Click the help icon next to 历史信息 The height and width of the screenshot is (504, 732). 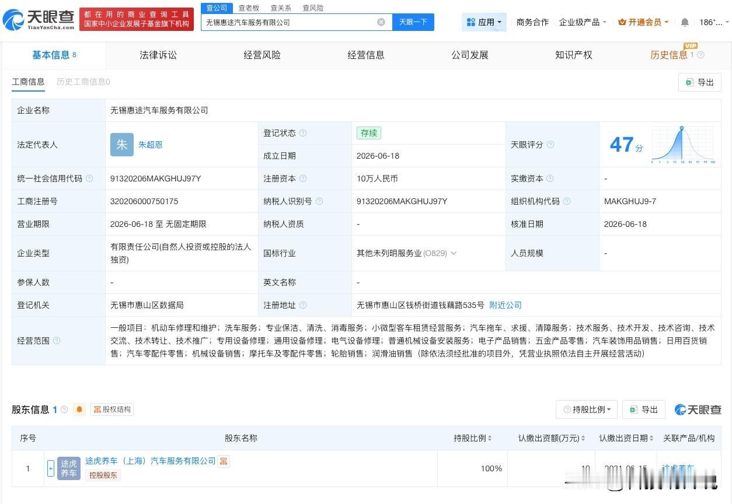[x=701, y=55]
